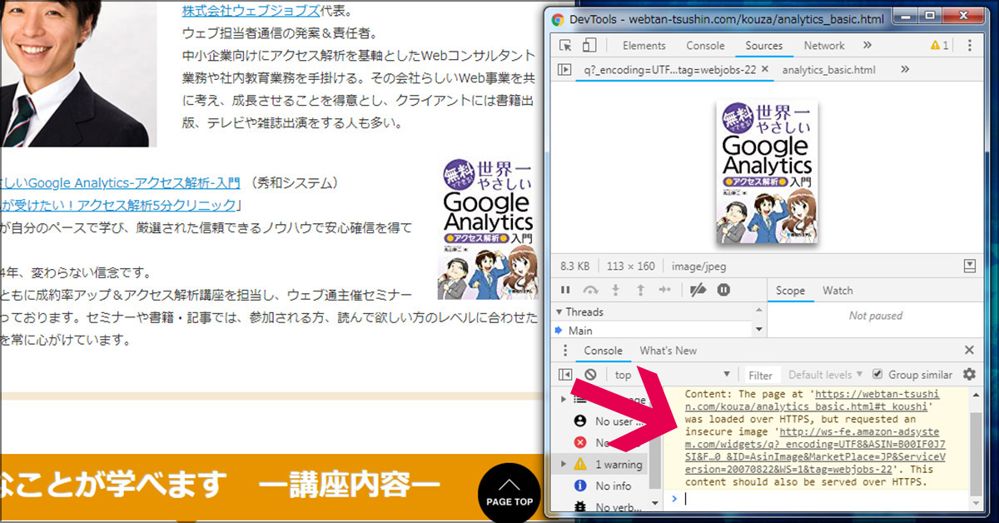Viewport: 999px width, 523px height.
Task: Switch to the Scope tab
Action: pyautogui.click(x=790, y=291)
